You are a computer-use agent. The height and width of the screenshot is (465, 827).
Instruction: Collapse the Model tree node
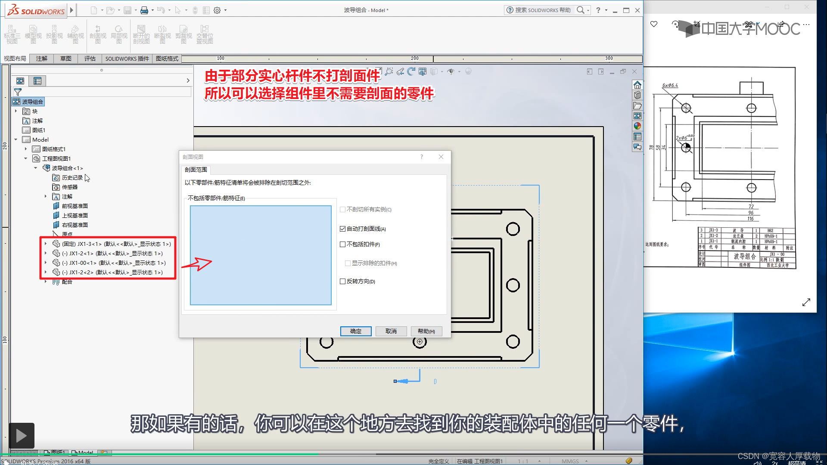[16, 139]
